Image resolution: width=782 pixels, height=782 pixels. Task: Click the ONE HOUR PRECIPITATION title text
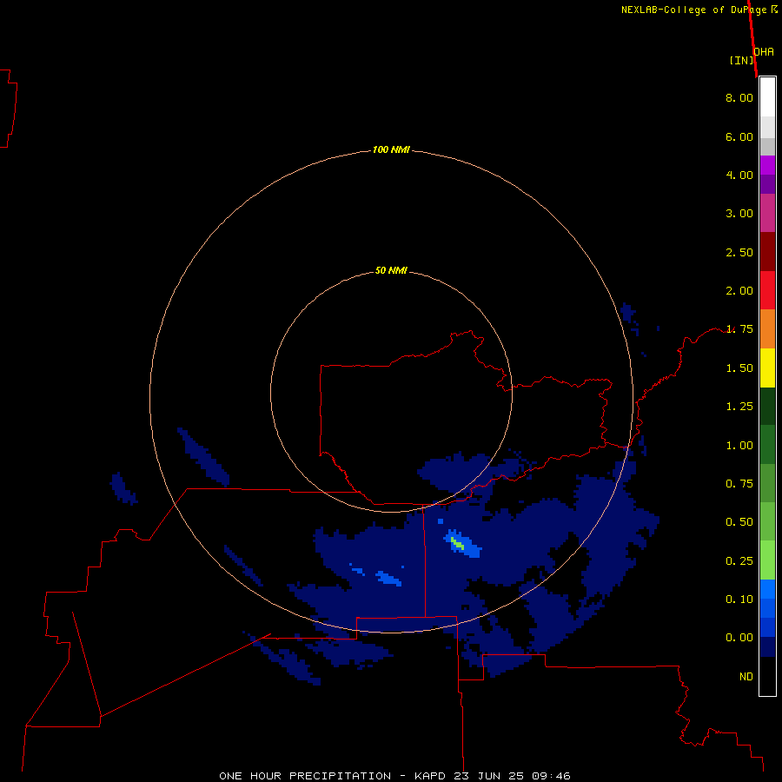pos(305,776)
